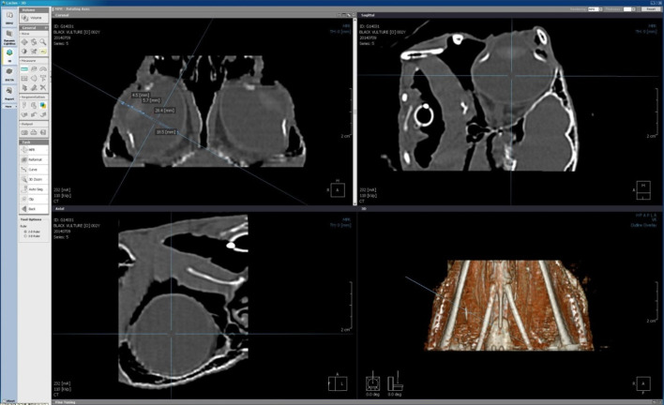Image resolution: width=664 pixels, height=405 pixels.
Task: Switch to the 3D module in sidebar
Action: click(9, 56)
